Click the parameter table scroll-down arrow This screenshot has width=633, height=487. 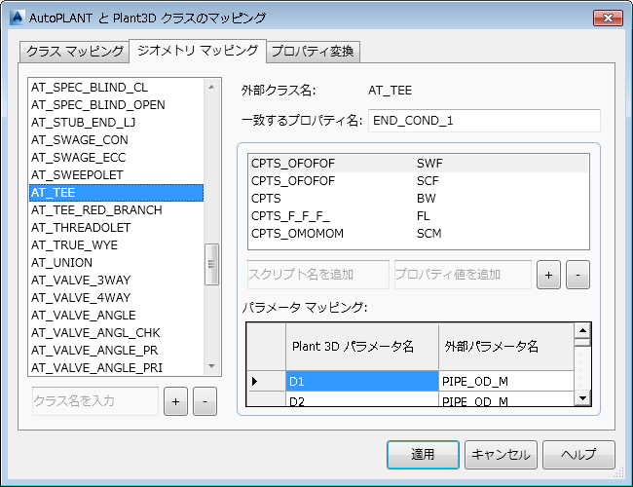(x=582, y=398)
